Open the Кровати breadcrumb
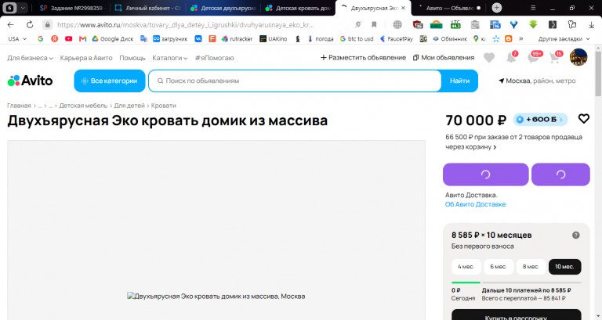This screenshot has width=602, height=320. 164,106
